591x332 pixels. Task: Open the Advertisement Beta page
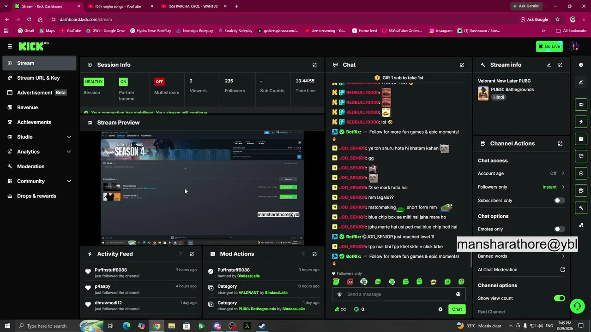pos(39,93)
